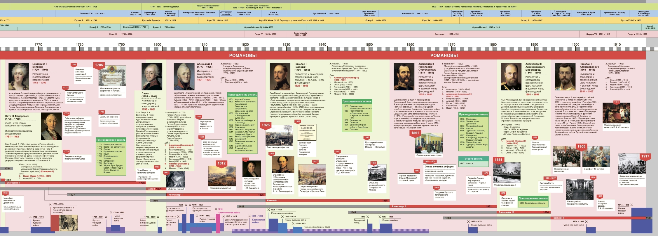Click the 1825 Decembrist uprising year flag
The image size is (658, 236).
266,125
